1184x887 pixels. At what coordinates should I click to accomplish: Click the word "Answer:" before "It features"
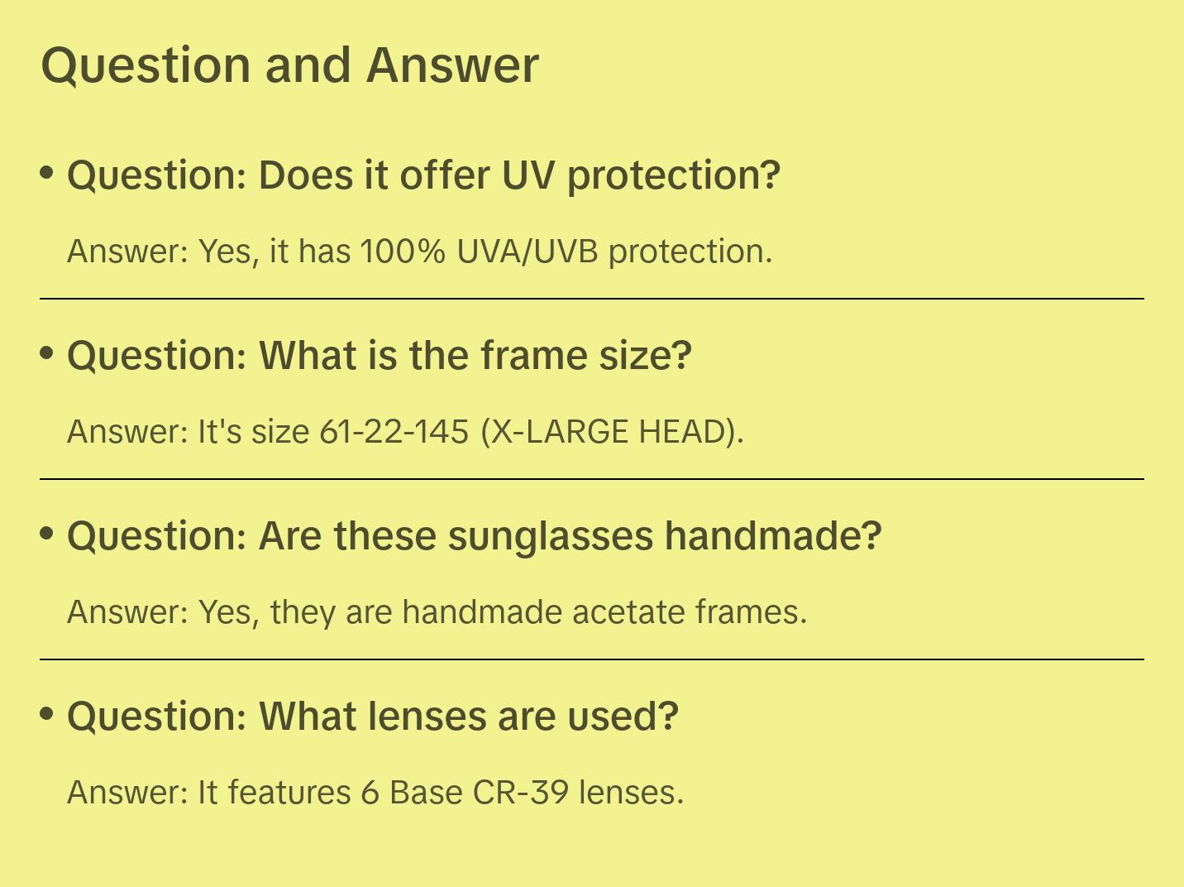coord(128,793)
